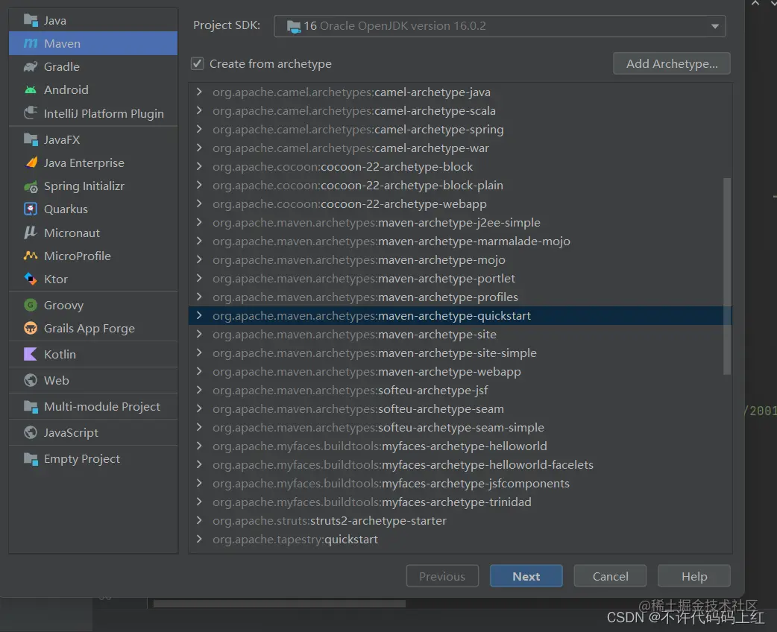The height and width of the screenshot is (632, 777).
Task: Click the Kotlin K icon
Action: 31,354
